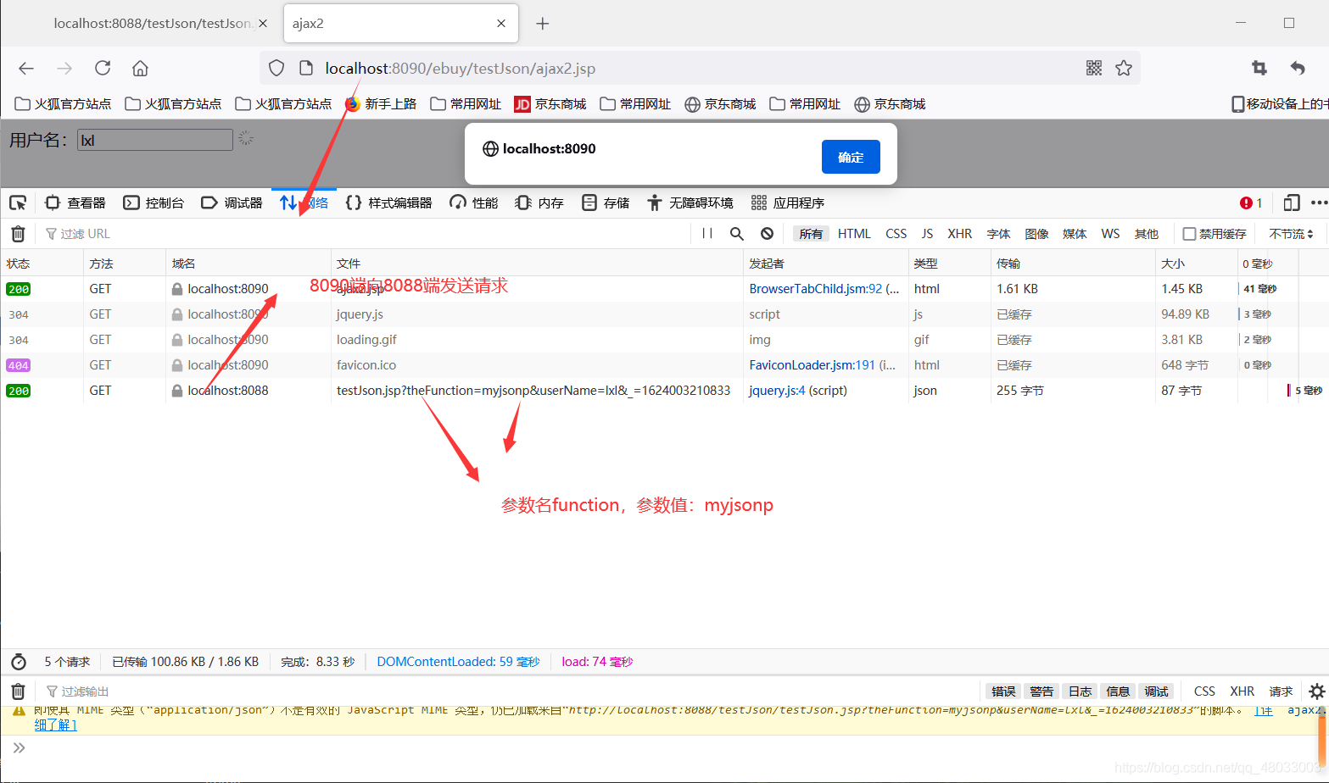
Task: Clear all network requests with trash icon
Action: 17,233
